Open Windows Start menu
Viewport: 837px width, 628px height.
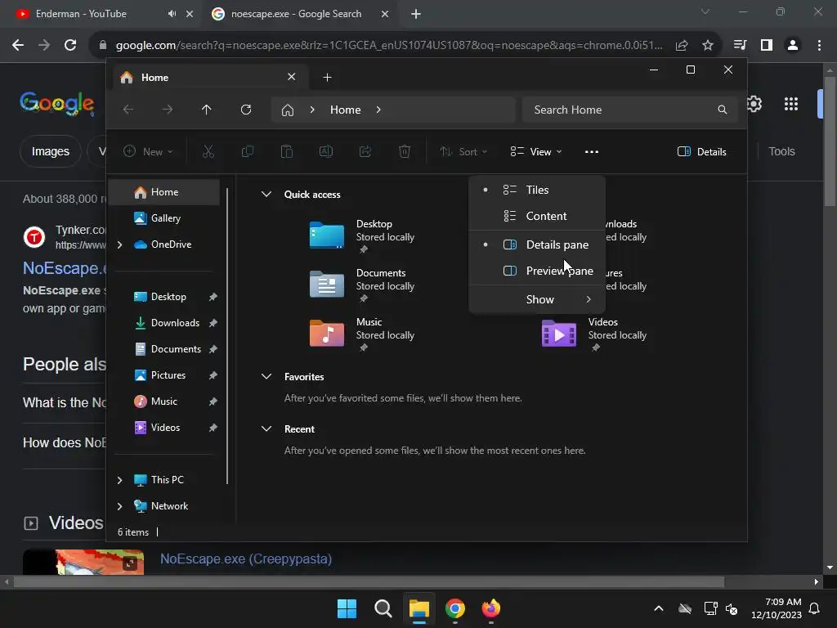coord(347,608)
